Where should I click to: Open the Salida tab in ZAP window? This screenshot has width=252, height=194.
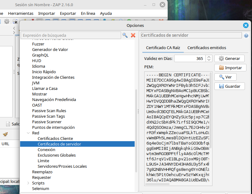tap(13, 124)
